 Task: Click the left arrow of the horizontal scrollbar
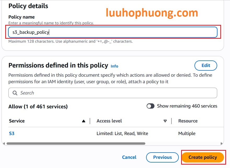tap(4, 143)
